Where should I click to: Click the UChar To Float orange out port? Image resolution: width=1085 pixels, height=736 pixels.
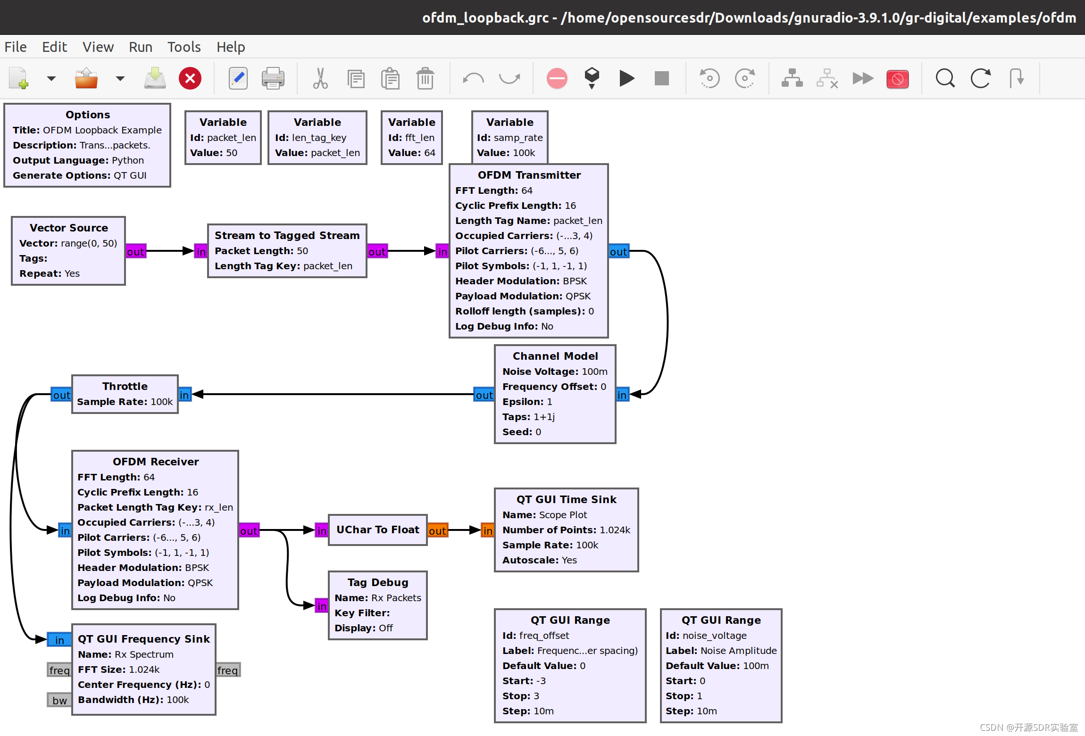coord(437,531)
